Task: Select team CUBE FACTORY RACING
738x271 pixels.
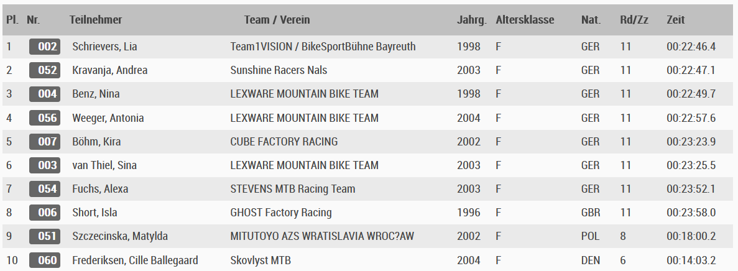Action: pos(284,141)
